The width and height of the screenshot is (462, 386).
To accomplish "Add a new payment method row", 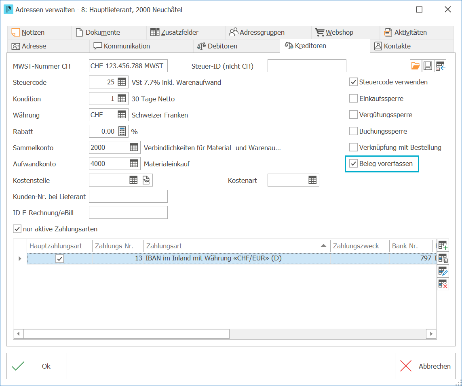I will coord(443,245).
